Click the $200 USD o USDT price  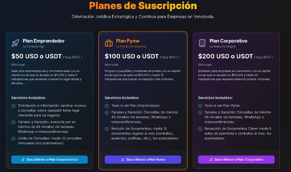(x=225, y=56)
